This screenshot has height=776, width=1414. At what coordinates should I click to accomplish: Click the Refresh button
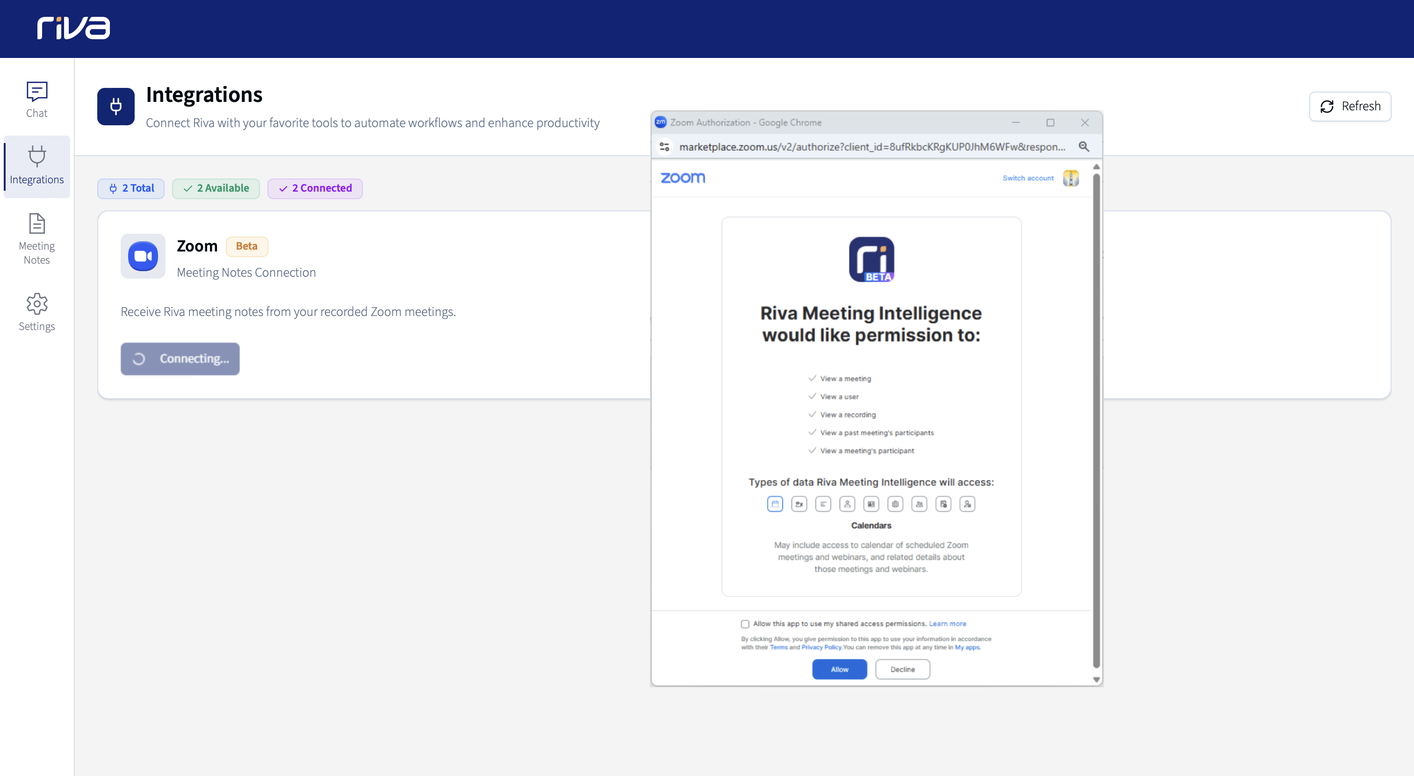1350,106
